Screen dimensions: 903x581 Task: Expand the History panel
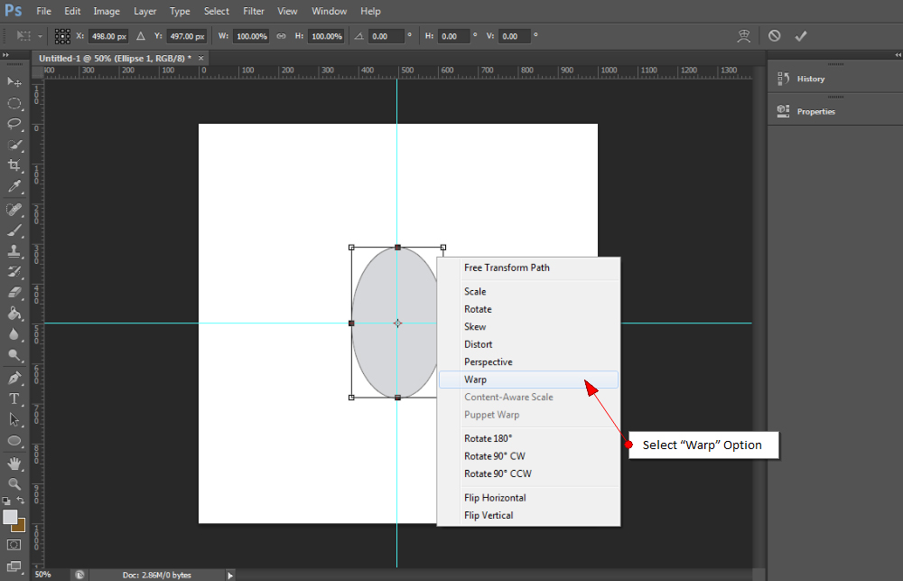[810, 79]
